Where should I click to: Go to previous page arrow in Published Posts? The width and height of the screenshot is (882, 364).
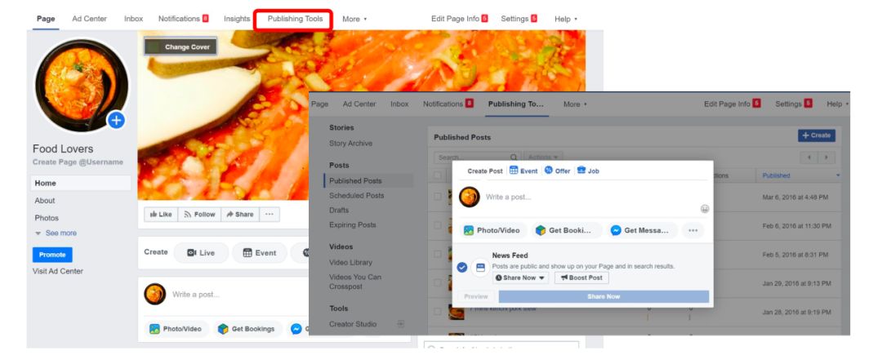[x=808, y=158]
